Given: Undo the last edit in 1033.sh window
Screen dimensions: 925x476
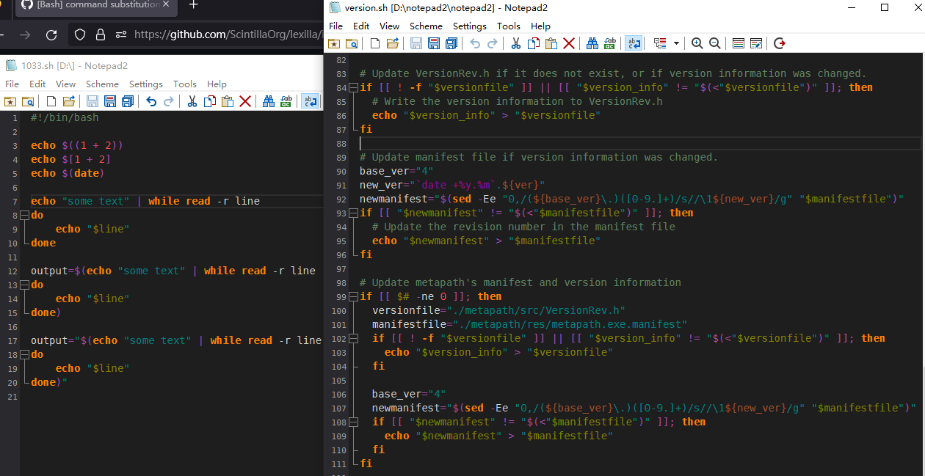Looking at the screenshot, I should point(152,102).
